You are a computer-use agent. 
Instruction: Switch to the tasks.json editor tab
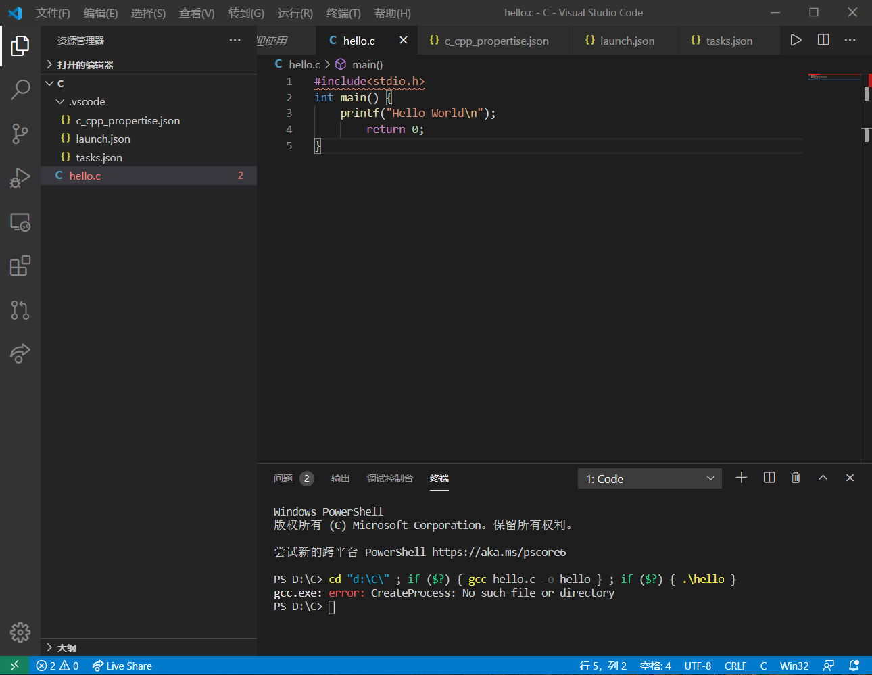pos(728,41)
